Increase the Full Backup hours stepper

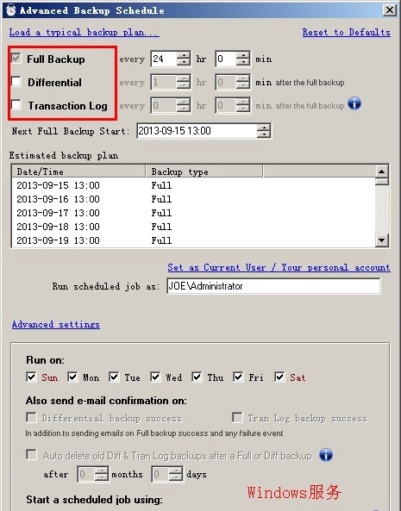click(184, 55)
